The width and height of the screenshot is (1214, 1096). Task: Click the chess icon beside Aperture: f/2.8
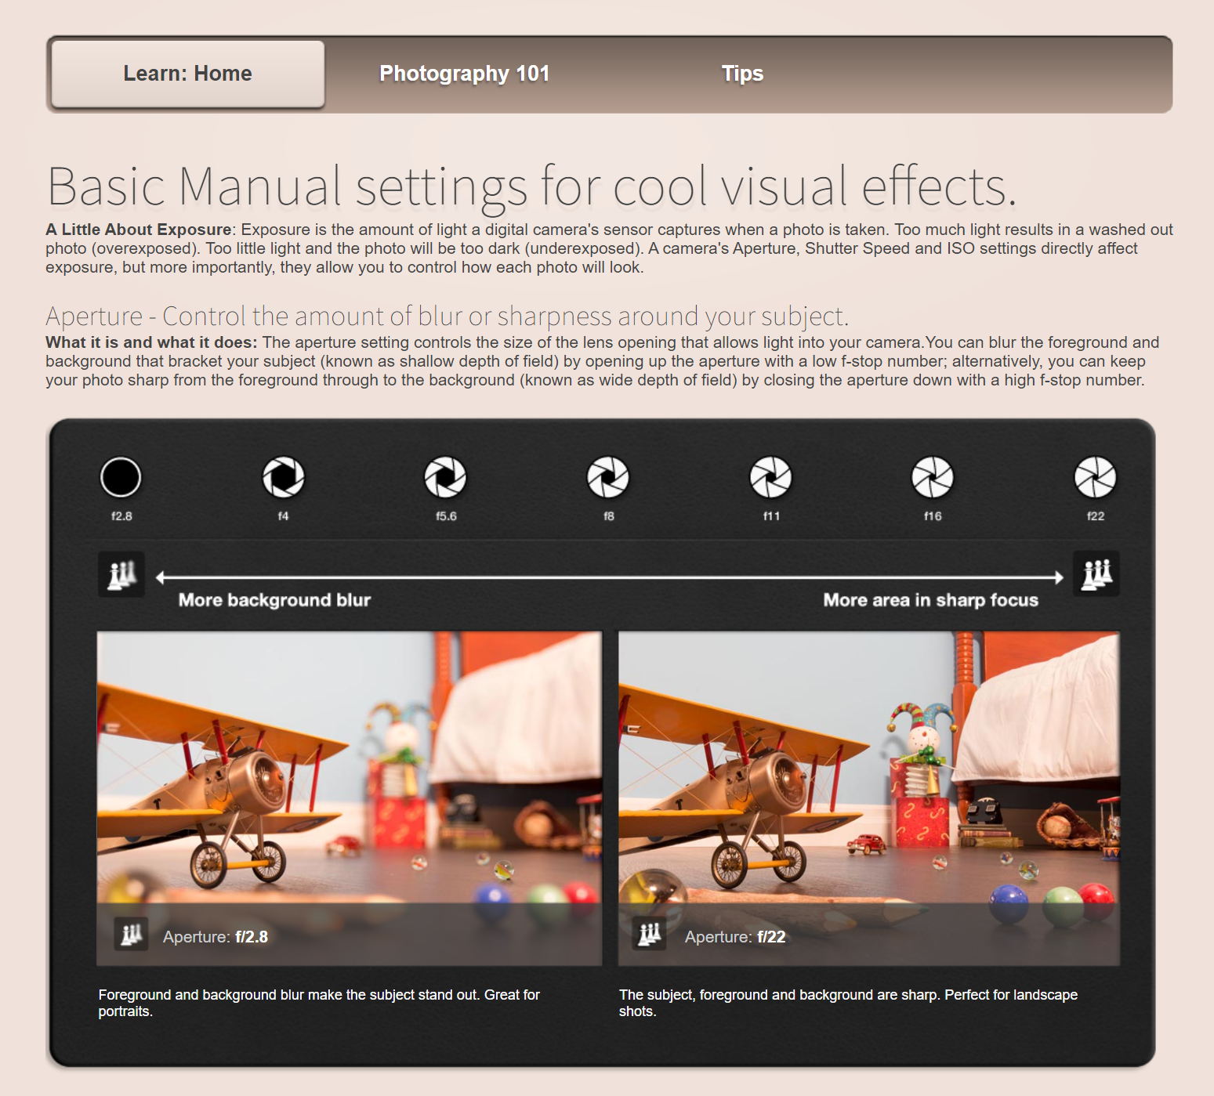point(131,934)
